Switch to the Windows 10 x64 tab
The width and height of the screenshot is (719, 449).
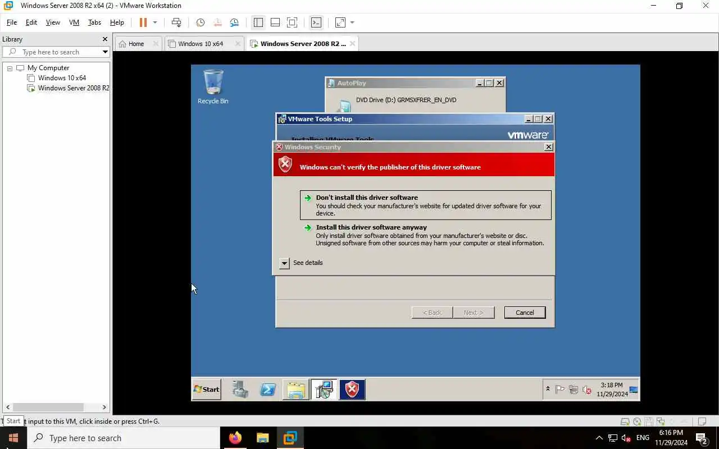(x=201, y=44)
